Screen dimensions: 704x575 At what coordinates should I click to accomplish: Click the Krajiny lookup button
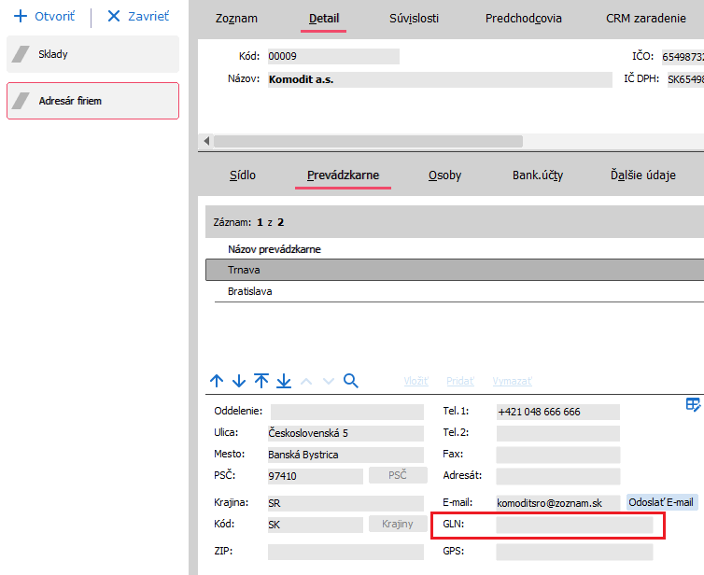click(x=397, y=525)
